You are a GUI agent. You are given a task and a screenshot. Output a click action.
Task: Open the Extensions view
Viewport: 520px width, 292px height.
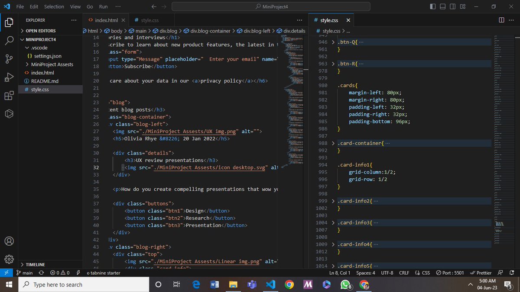point(9,96)
